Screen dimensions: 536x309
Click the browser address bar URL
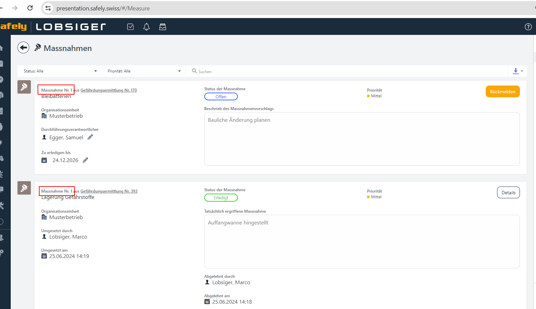point(103,8)
